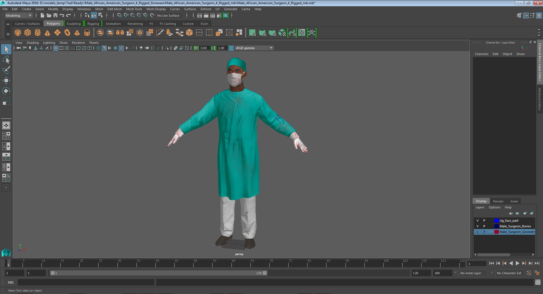Open the shelf tab list menu button
The image size is (543, 294).
point(8,24)
